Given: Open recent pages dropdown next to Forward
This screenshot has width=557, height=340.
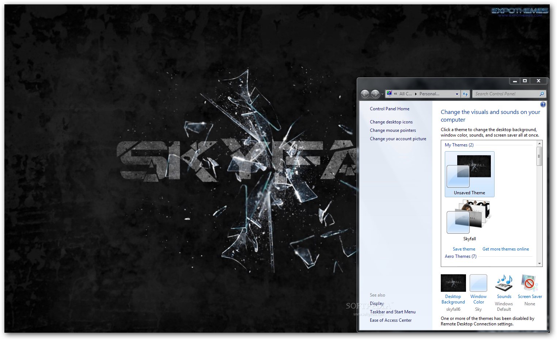Looking at the screenshot, I should pos(382,94).
